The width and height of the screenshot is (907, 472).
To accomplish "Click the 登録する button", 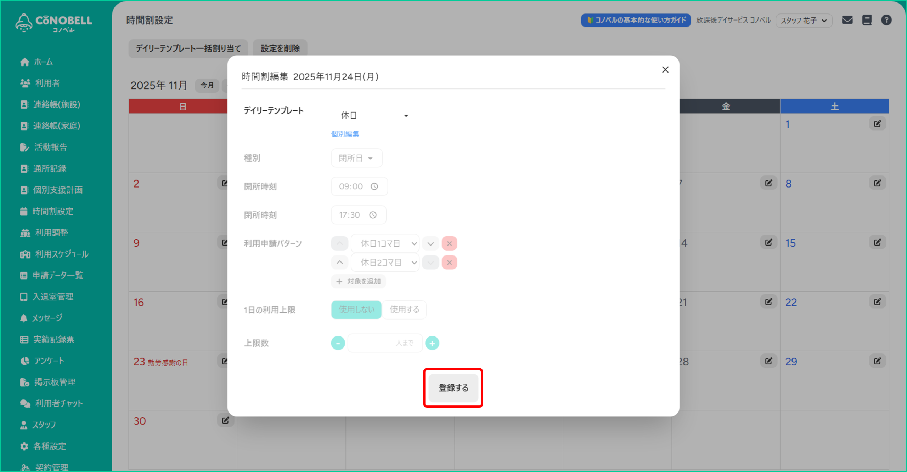I will tap(453, 388).
